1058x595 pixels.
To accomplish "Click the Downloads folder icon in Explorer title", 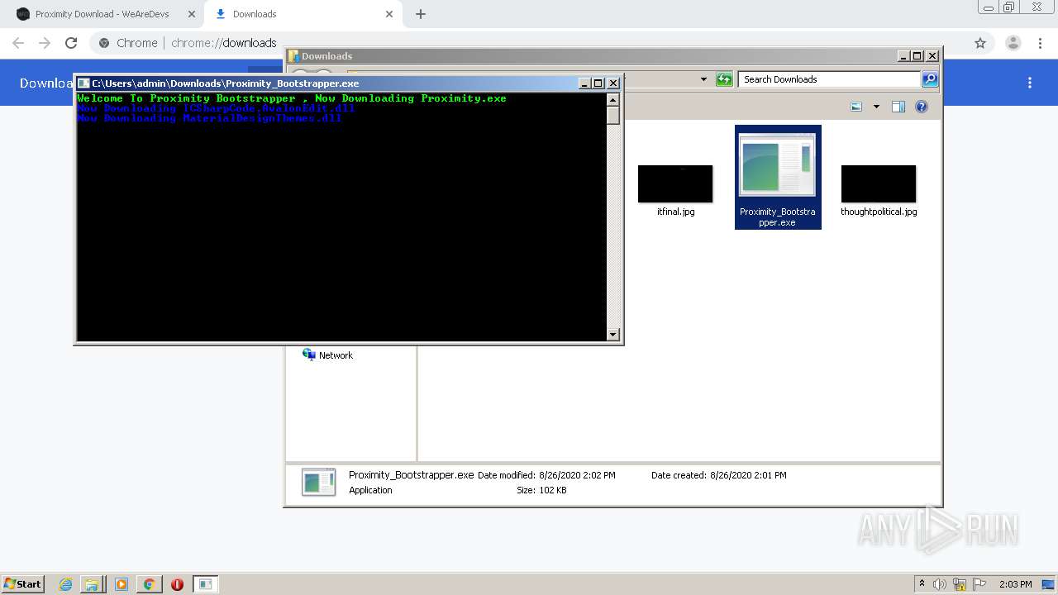I will [x=293, y=56].
